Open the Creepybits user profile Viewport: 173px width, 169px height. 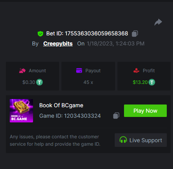click(x=58, y=44)
